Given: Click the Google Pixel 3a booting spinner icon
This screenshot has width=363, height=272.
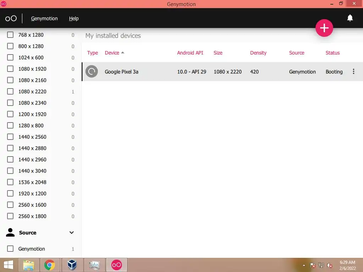Looking at the screenshot, I should coord(92,72).
